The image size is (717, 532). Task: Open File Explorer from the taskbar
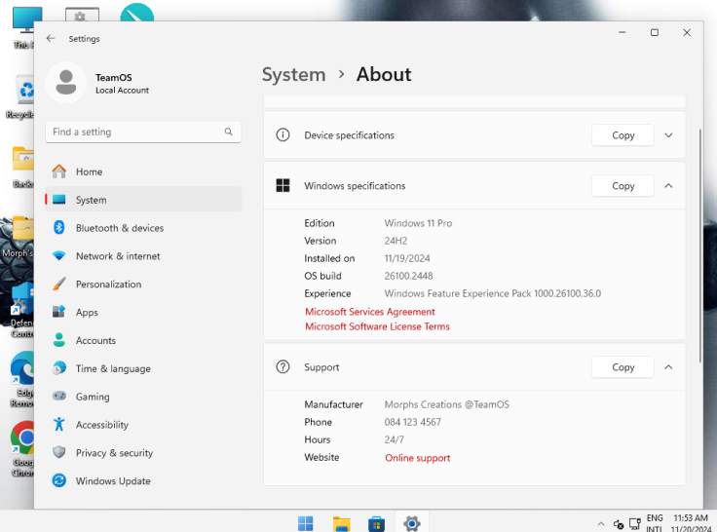[x=341, y=523]
